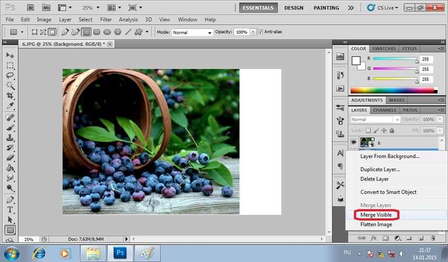Click the Custom Shape tool icon
Viewport: 448px width, 262px height.
coord(138,32)
